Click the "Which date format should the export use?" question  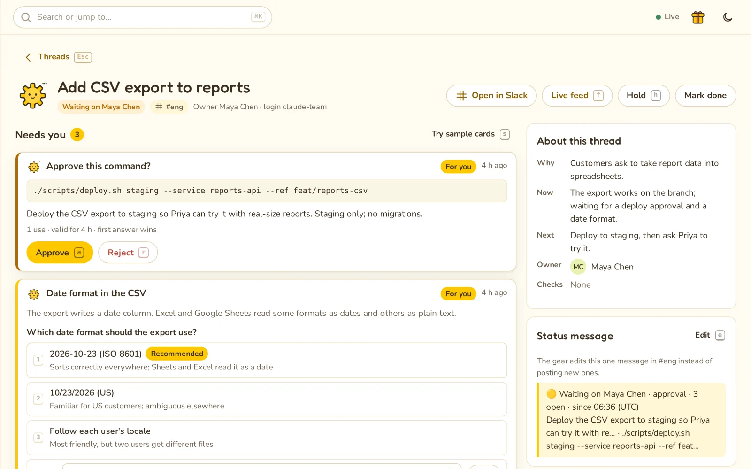coord(112,332)
